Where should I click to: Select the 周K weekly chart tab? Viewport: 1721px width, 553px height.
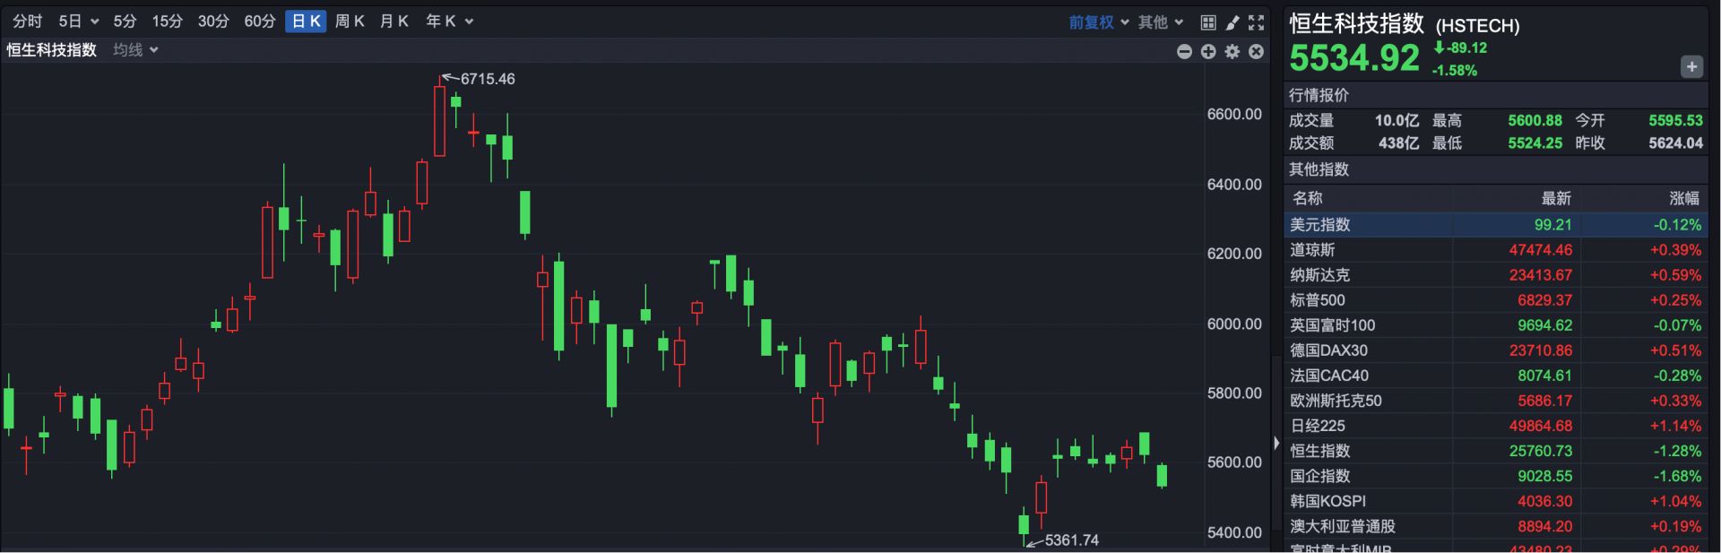click(350, 22)
